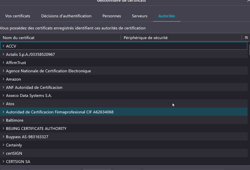Expand the CERTSIGN SA chevron
Image resolution: width=250 pixels, height=170 pixels.
[x=4, y=161]
